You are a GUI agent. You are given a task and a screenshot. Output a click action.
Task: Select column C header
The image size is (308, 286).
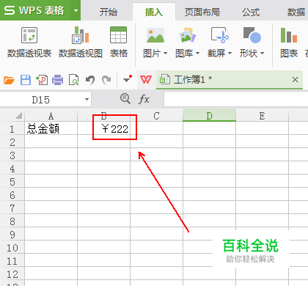coord(156,116)
